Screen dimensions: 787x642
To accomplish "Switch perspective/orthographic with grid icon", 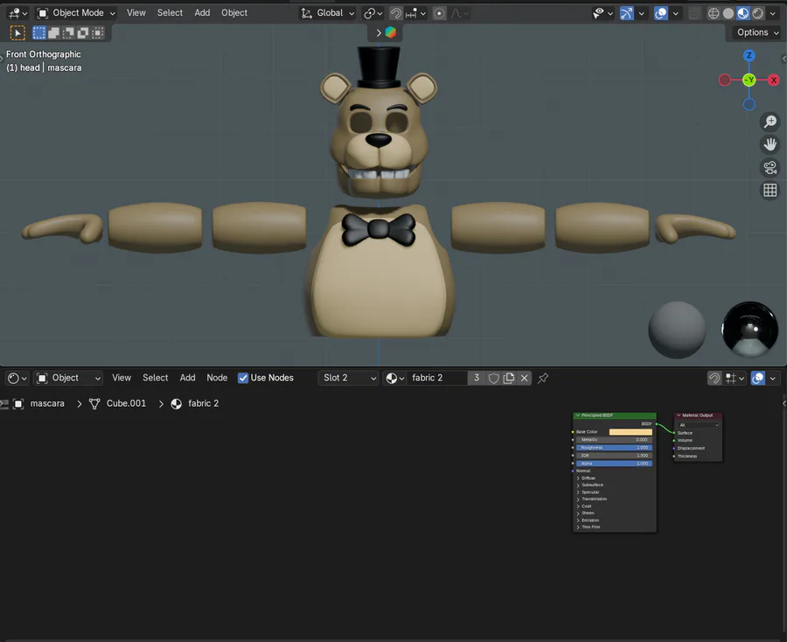I will [770, 191].
